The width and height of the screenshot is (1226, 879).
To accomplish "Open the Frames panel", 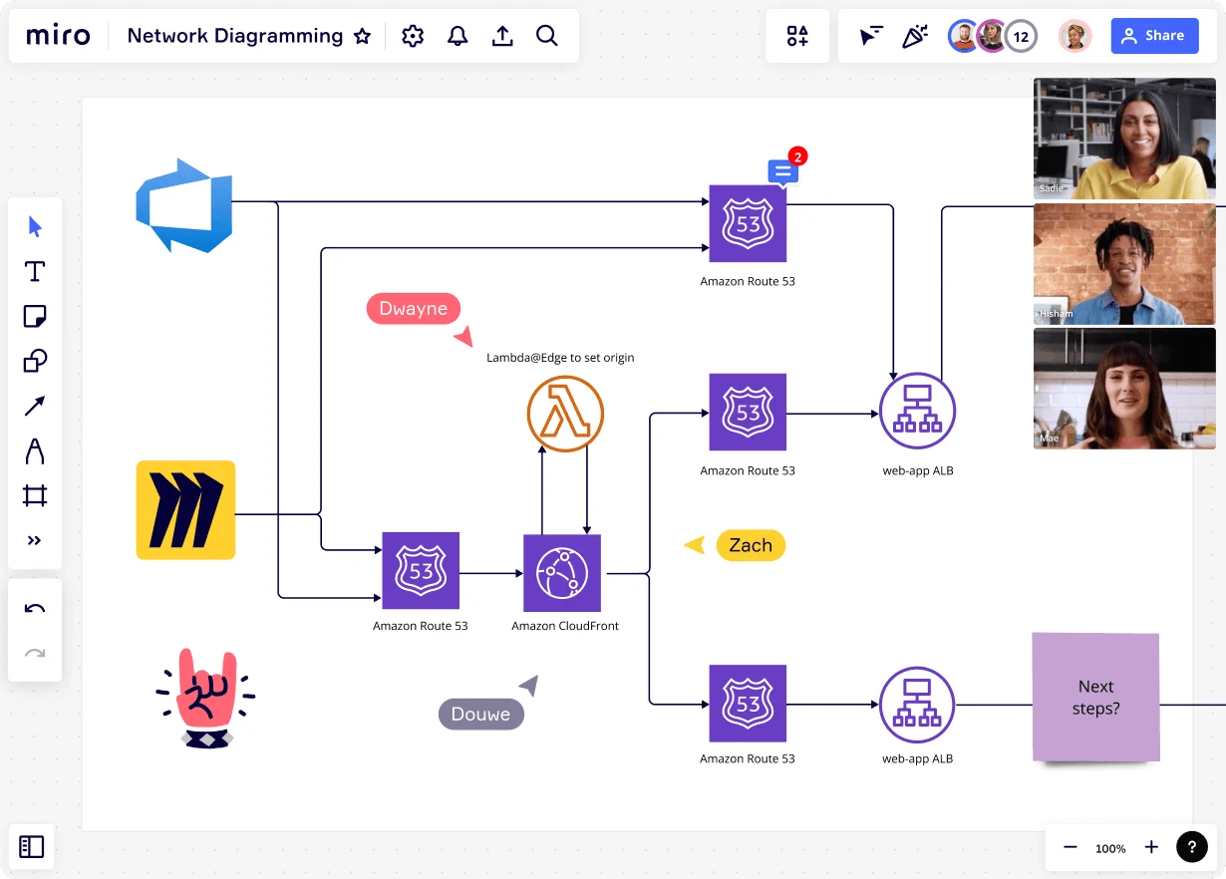I will coord(32,846).
